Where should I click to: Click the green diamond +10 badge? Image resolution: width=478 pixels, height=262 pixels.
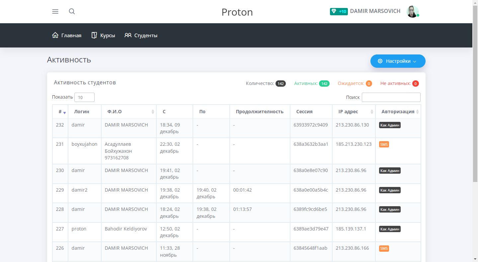(x=339, y=12)
